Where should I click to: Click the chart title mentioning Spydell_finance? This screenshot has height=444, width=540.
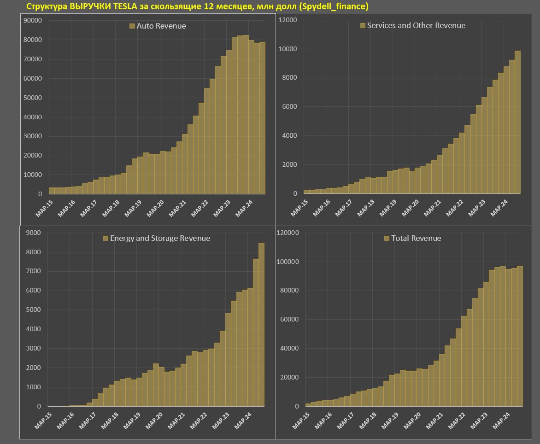(x=197, y=6)
